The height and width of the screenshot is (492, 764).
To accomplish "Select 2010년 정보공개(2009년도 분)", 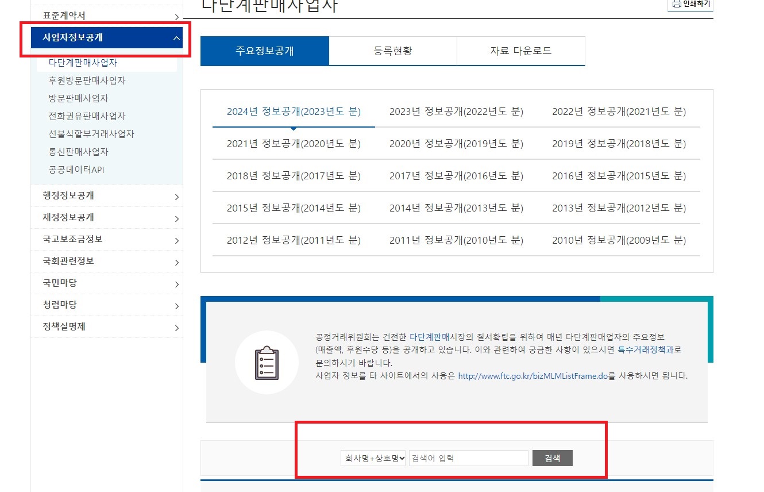I will (x=619, y=240).
